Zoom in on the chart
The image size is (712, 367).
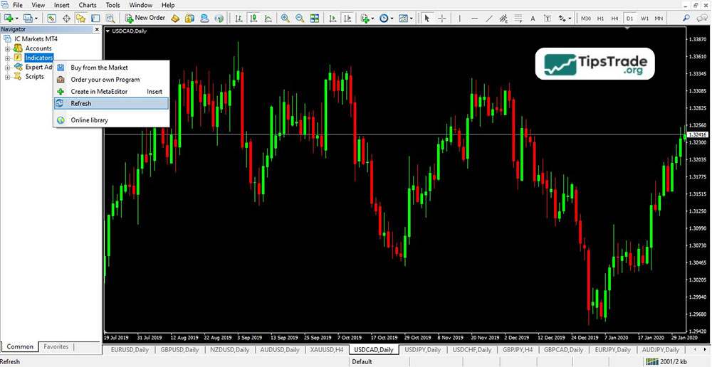pos(286,18)
